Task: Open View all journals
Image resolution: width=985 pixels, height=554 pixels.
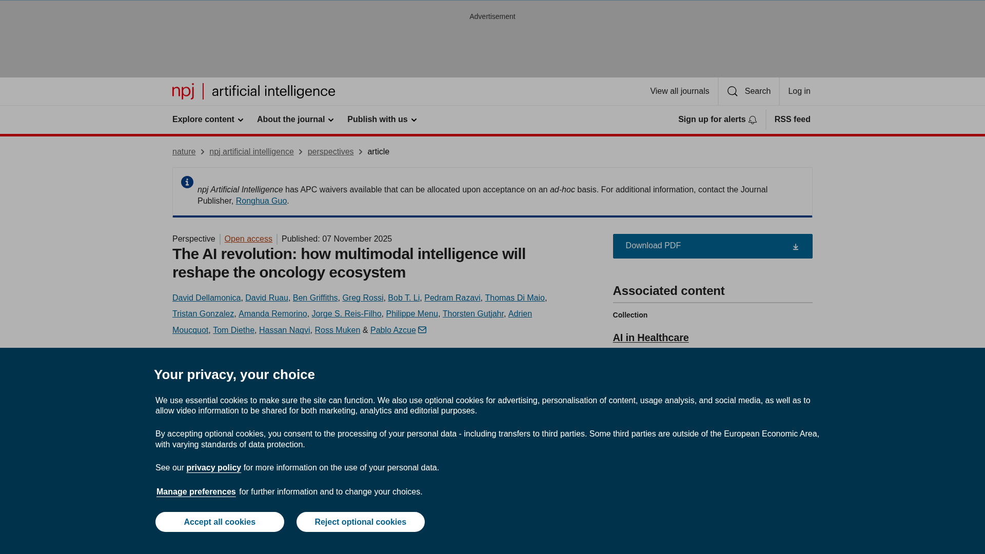Action: (679, 91)
